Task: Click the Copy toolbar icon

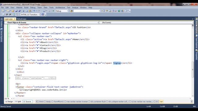Action: click(x=27, y=11)
